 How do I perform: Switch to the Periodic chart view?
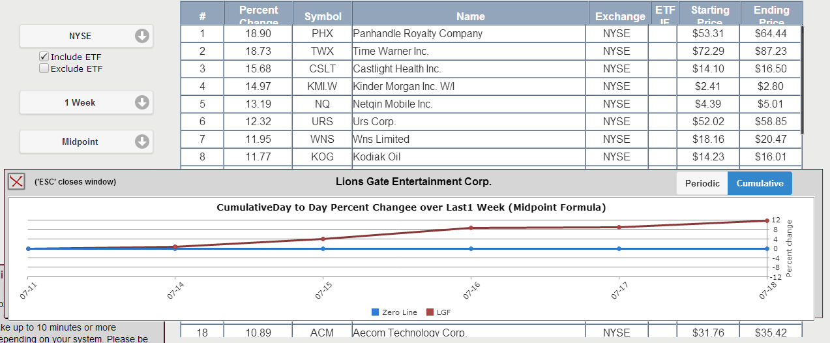coord(702,183)
